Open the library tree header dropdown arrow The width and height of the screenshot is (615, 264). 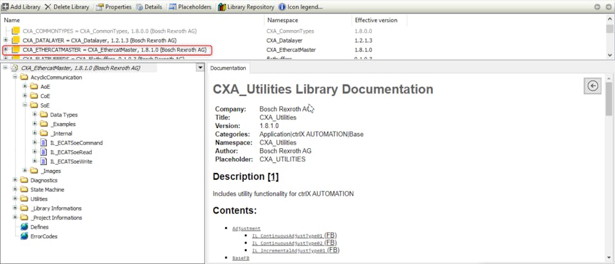click(x=199, y=68)
